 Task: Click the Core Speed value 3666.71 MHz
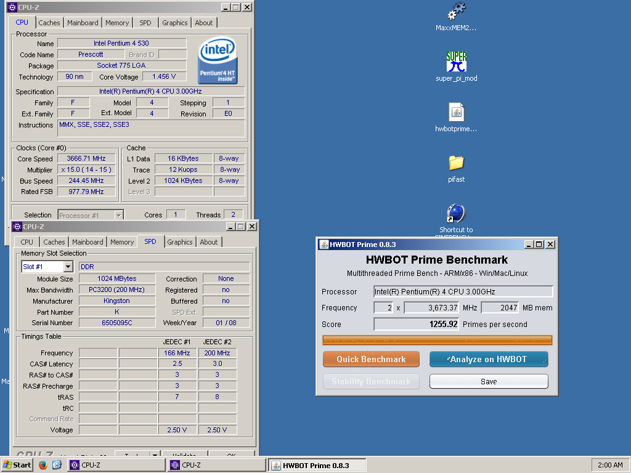(x=86, y=158)
